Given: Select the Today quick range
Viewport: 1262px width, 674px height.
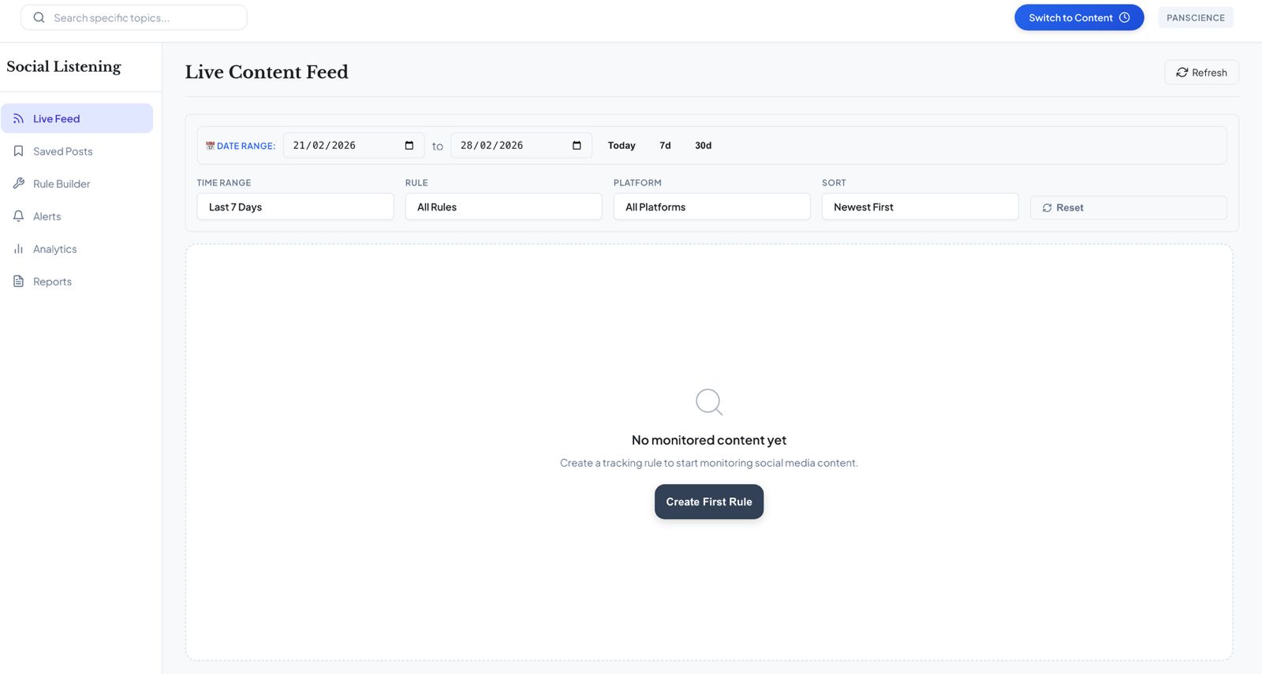Looking at the screenshot, I should click(621, 145).
